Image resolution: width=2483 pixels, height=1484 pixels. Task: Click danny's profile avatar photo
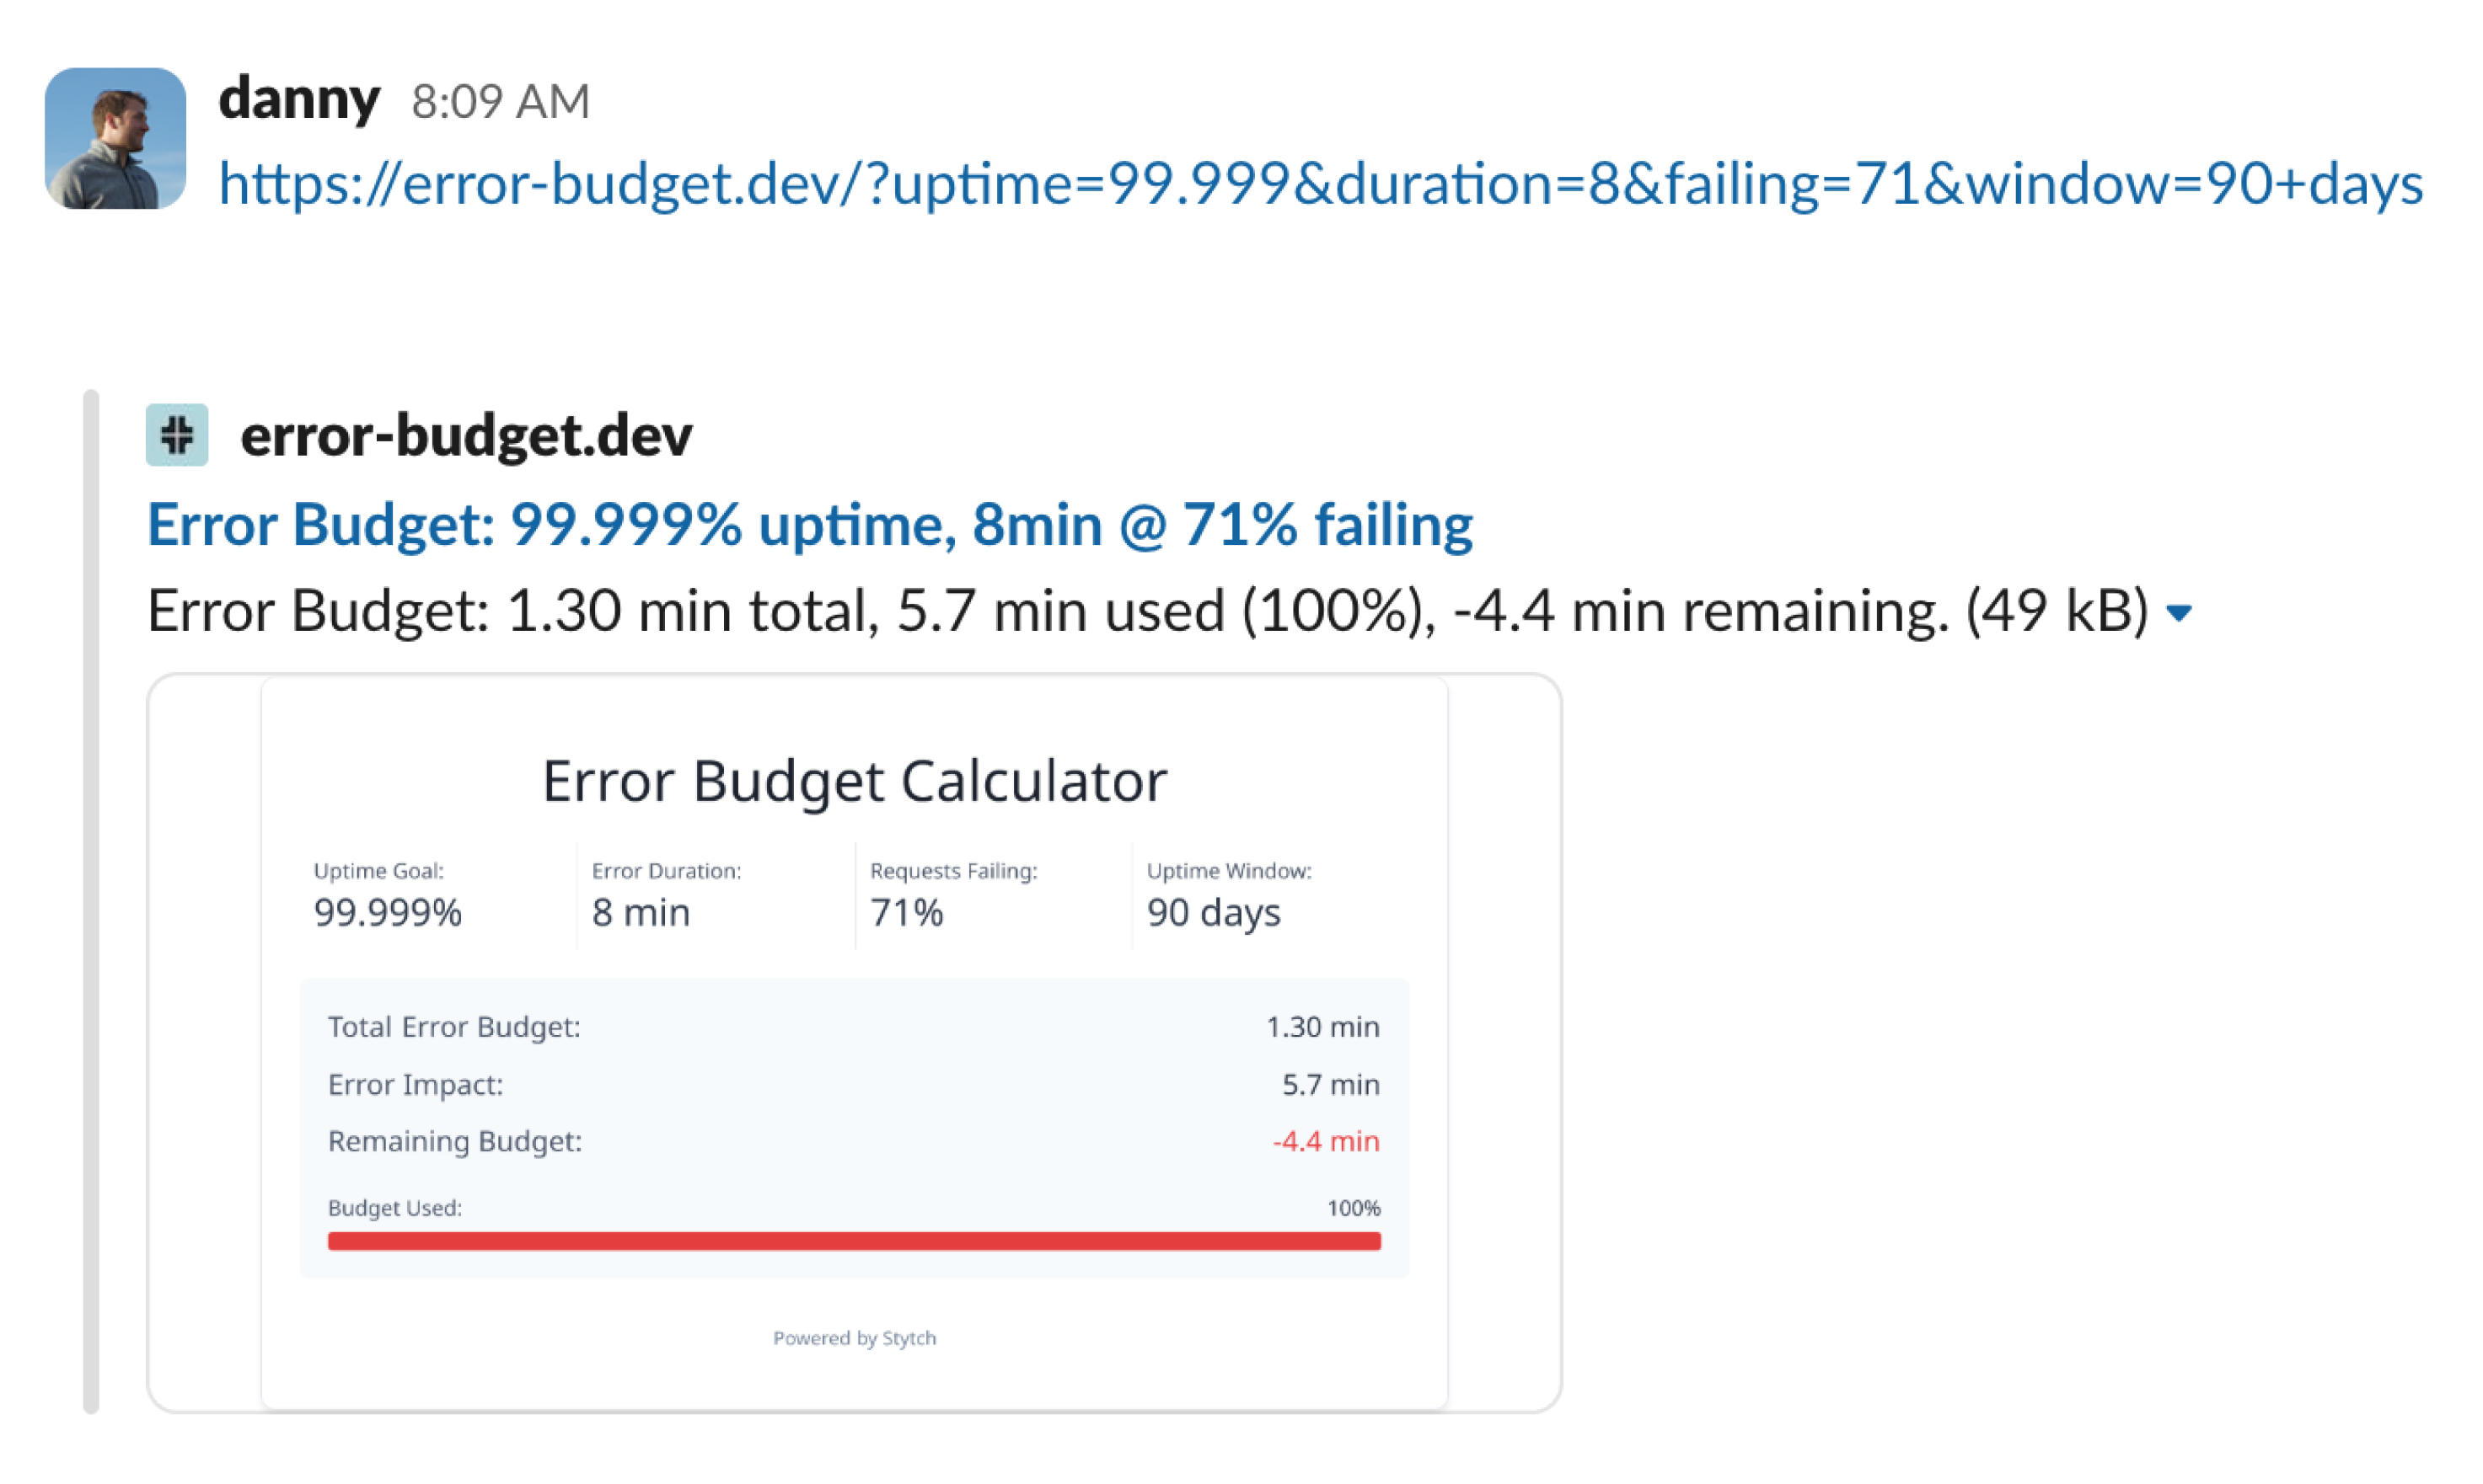tap(115, 138)
